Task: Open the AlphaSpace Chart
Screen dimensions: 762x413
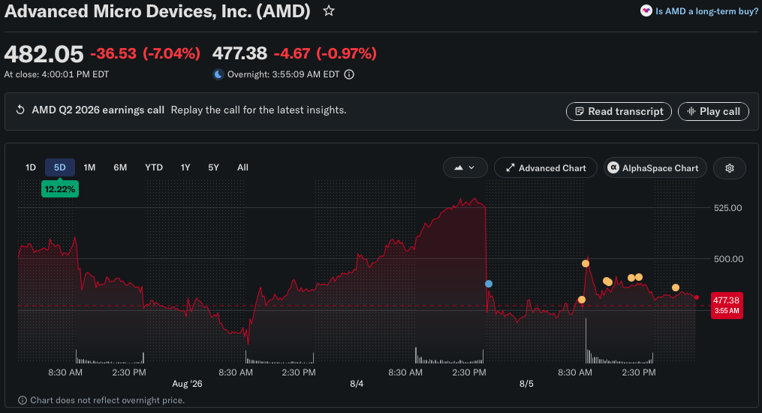Action: (x=655, y=167)
